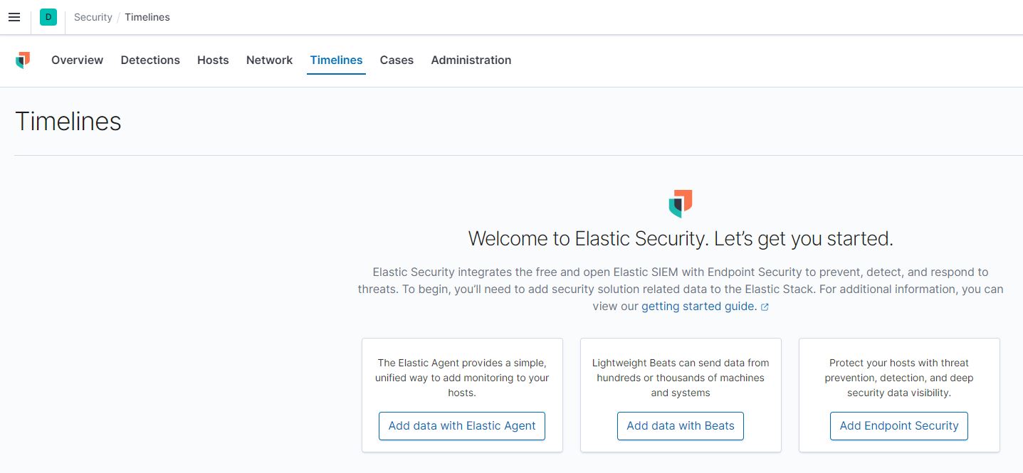Click Add data with Beats

[x=680, y=425]
